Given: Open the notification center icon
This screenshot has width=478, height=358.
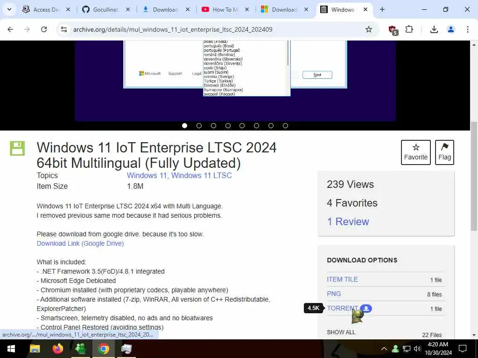Looking at the screenshot, I should (463, 349).
